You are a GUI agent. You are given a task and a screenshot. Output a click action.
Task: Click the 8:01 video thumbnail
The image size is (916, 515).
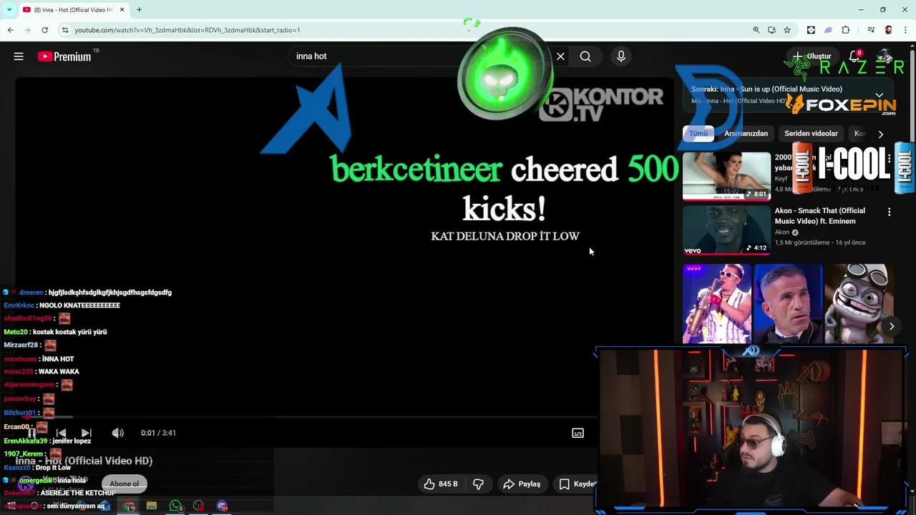pyautogui.click(x=726, y=175)
